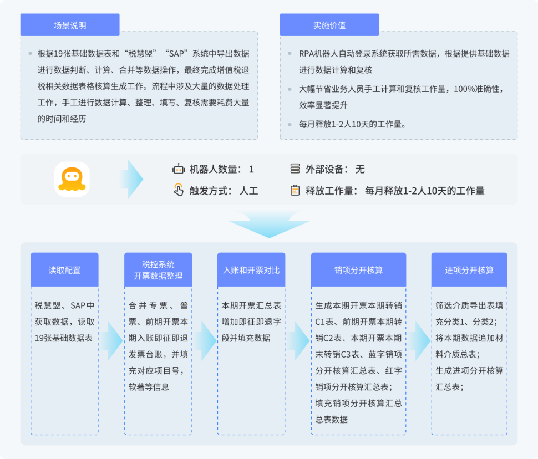Click the 销项分开核算 step header
This screenshot has height=459, width=538.
pos(358,270)
